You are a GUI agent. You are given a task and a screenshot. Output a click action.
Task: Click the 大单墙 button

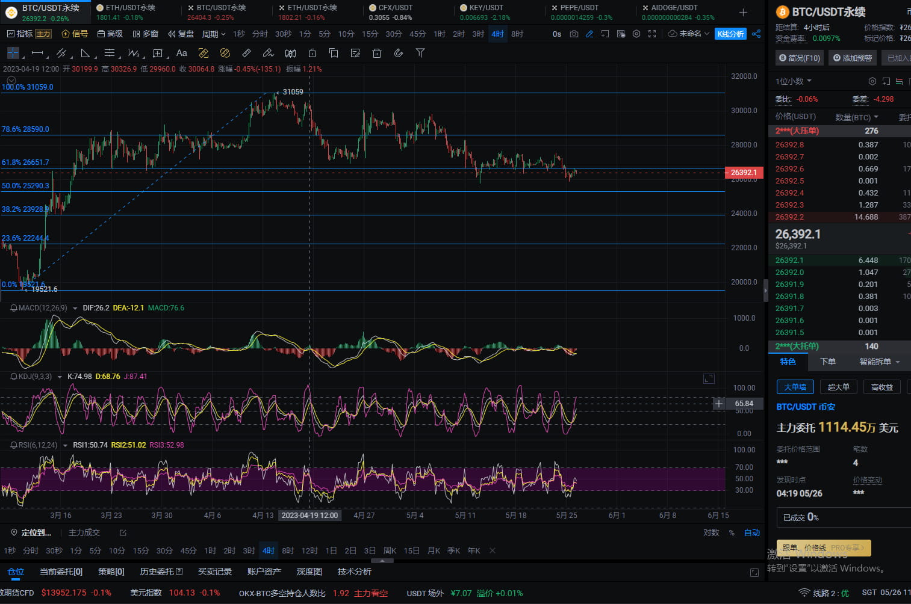(795, 387)
